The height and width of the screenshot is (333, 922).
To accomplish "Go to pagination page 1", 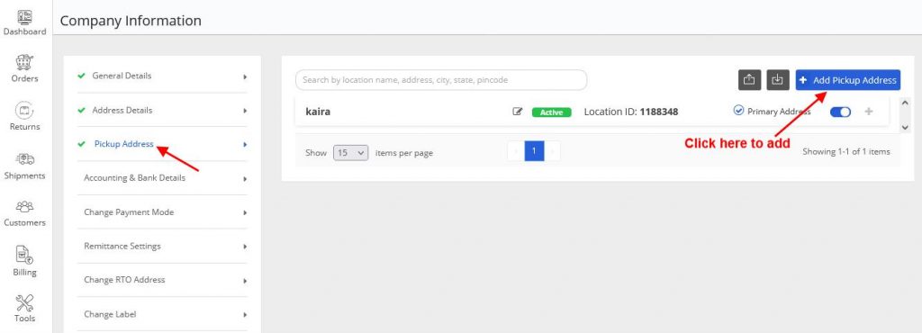I will click(x=535, y=151).
